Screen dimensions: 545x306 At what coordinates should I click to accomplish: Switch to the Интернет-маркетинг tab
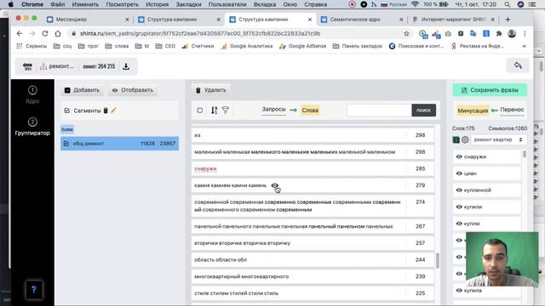(x=454, y=20)
